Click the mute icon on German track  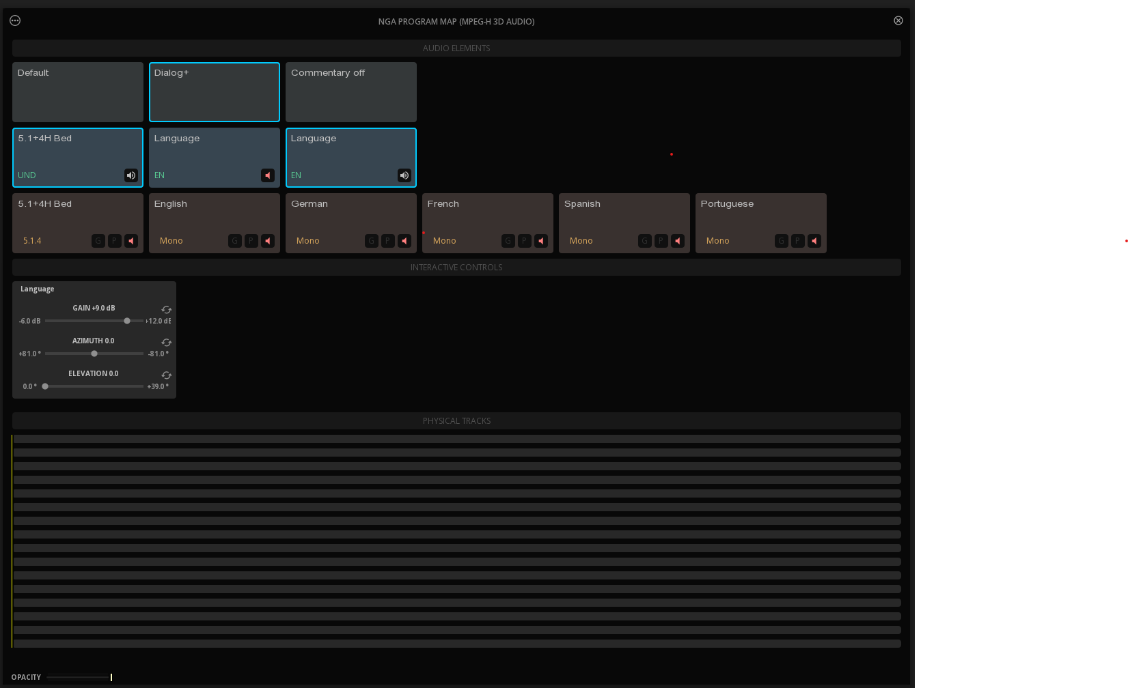404,241
